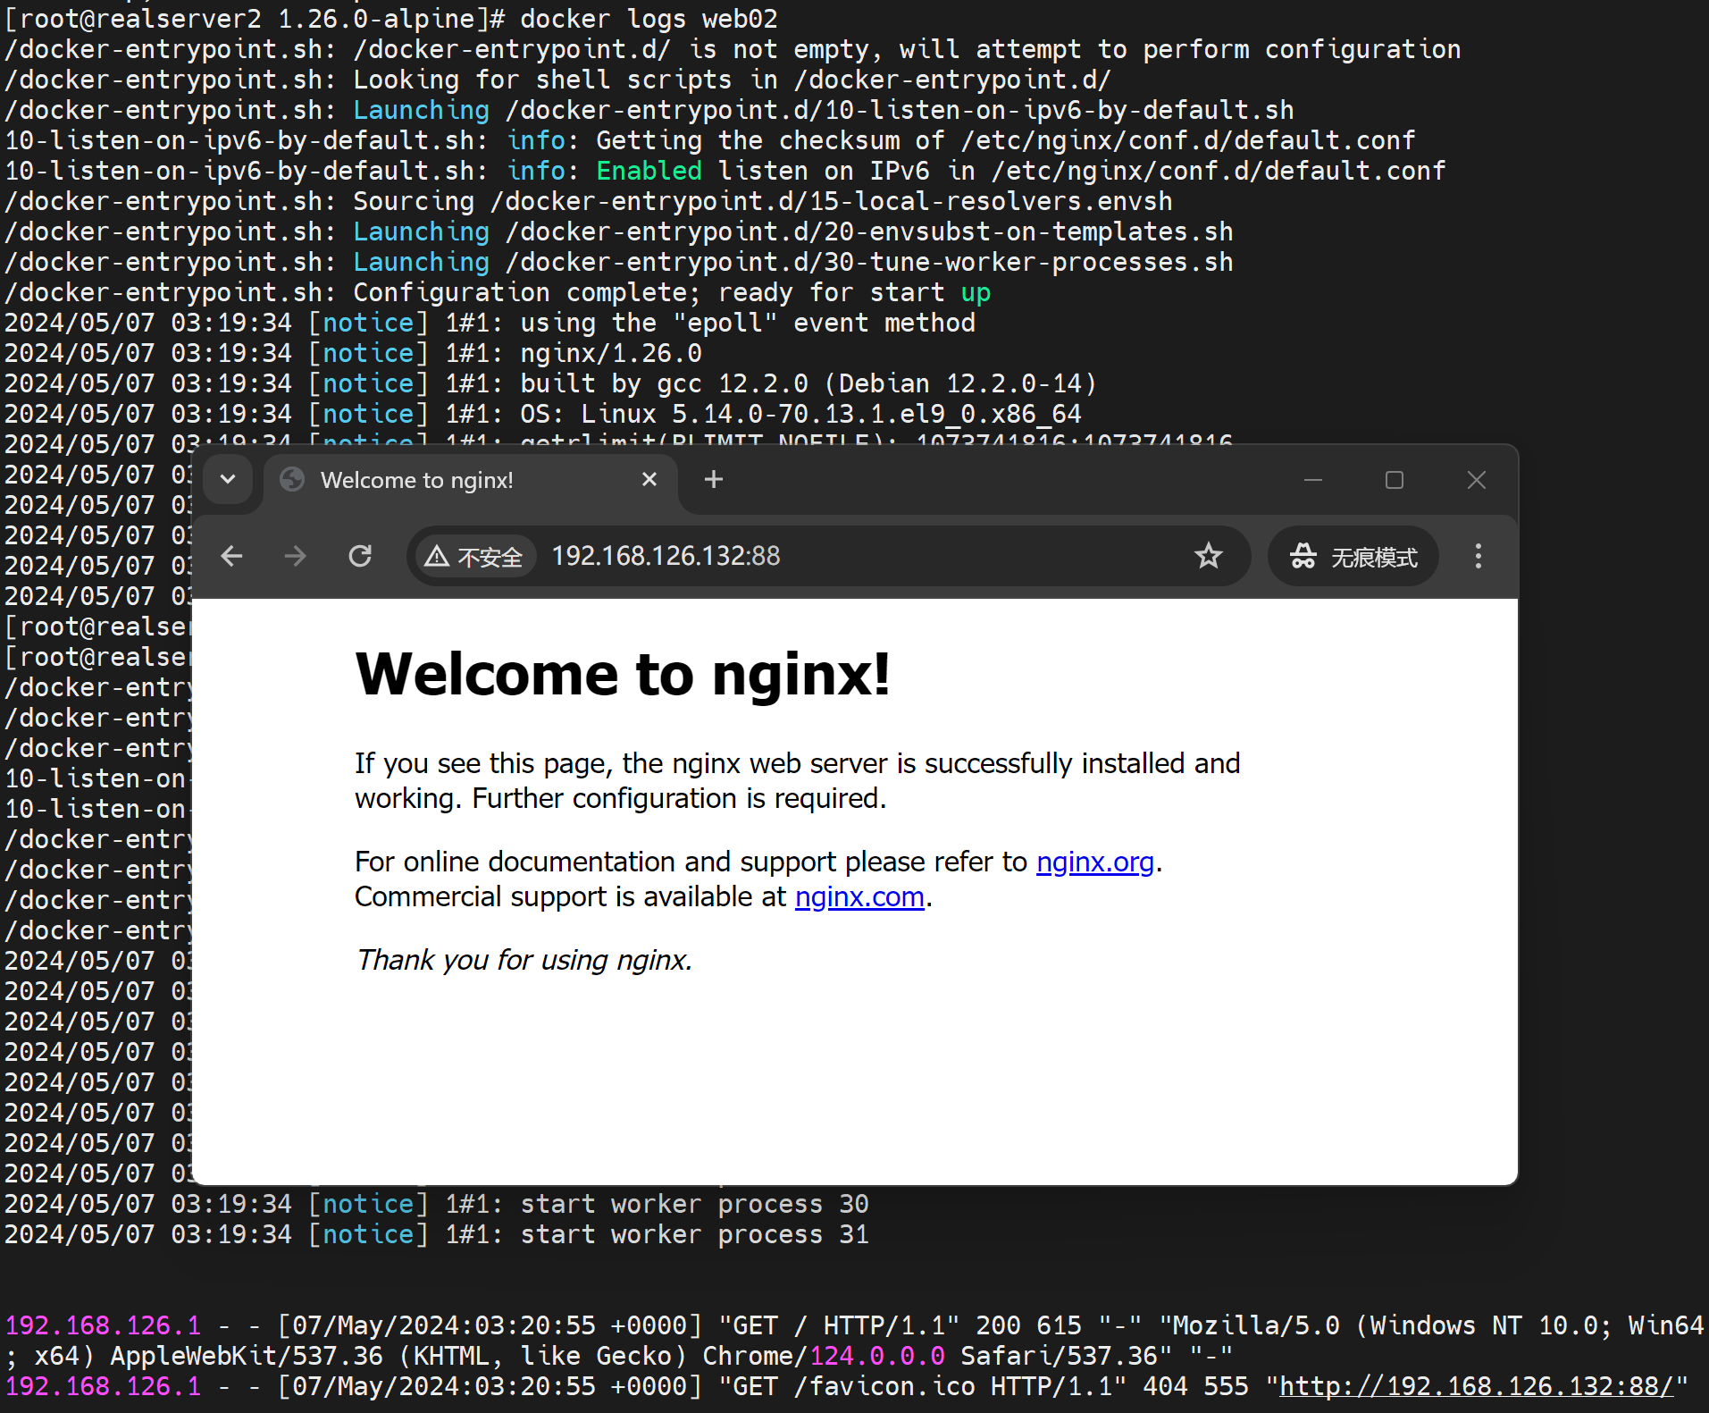Click the docker logs web02 command line
The height and width of the screenshot is (1413, 1709).
[x=648, y=19]
